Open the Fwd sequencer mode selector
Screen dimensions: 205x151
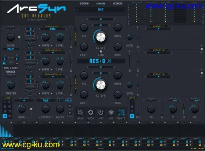click(45, 101)
